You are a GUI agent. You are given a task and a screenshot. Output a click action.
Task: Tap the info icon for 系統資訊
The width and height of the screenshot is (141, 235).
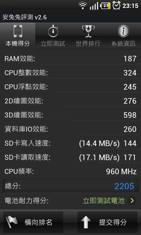[123, 31]
